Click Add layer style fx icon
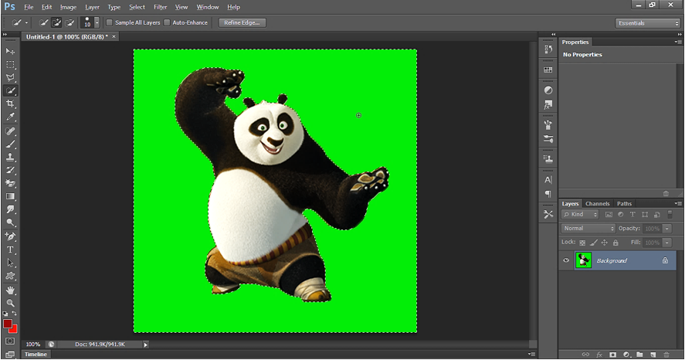 pyautogui.click(x=599, y=355)
